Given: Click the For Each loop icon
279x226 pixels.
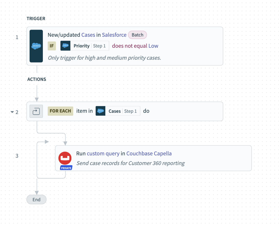Looking at the screenshot, I should tap(36, 111).
